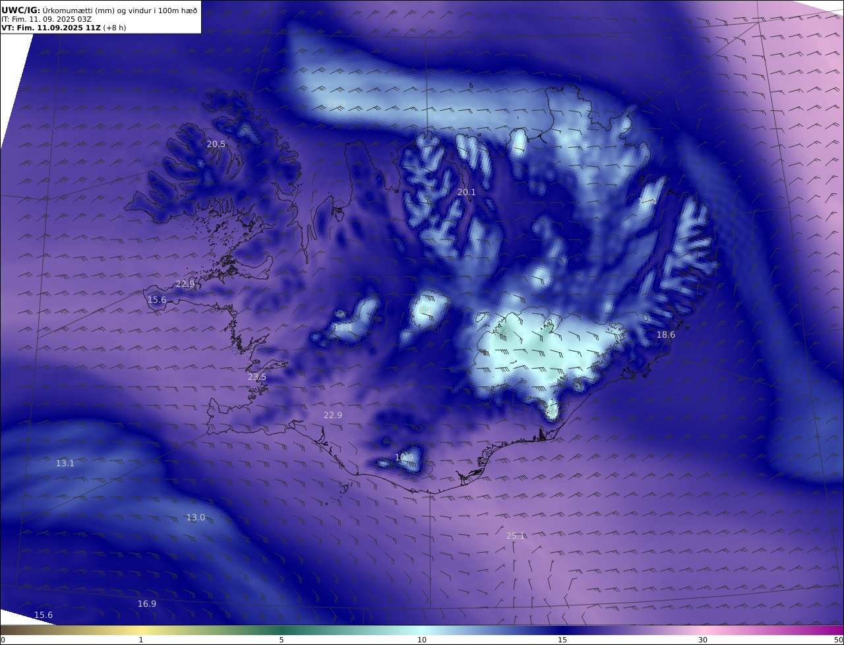Click the '5' tick on the color scale

[282, 640]
